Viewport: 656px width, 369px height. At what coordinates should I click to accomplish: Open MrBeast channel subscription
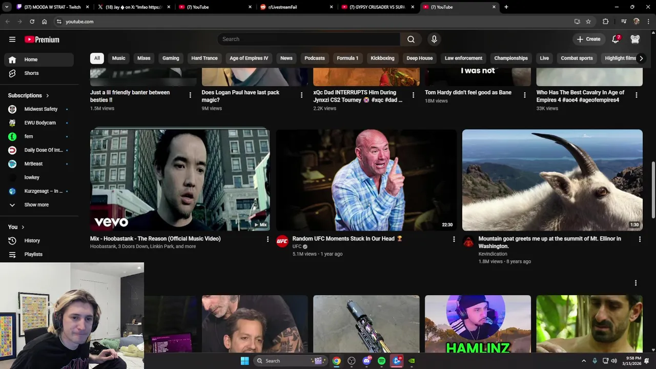coord(39,164)
